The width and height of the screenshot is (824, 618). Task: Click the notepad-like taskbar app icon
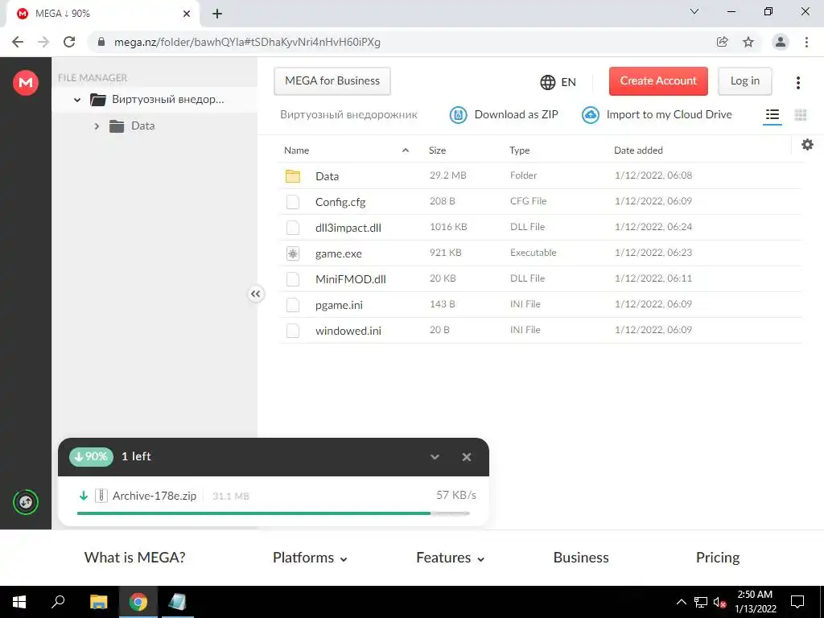(x=177, y=602)
